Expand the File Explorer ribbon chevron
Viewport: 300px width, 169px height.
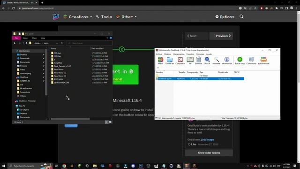[x=107, y=38]
